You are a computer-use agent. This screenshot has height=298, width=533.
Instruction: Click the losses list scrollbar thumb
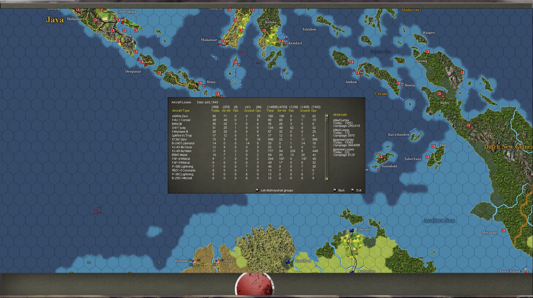(327, 120)
